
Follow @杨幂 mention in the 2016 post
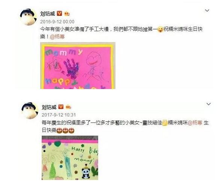57,37
